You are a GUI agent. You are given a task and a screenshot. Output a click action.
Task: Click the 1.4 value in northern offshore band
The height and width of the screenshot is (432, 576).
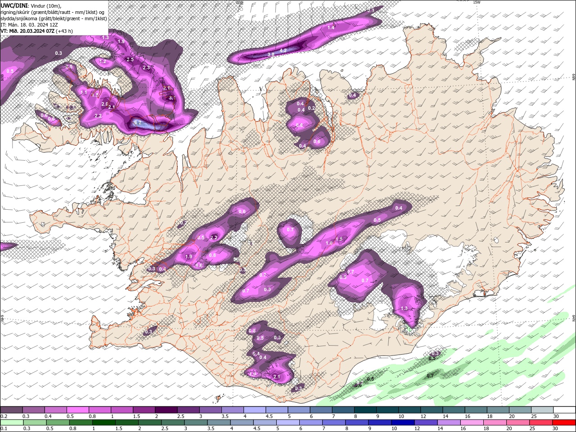pos(331,28)
